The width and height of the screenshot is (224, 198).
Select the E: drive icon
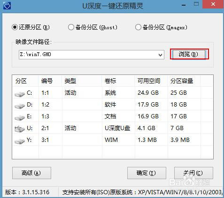click(20, 118)
